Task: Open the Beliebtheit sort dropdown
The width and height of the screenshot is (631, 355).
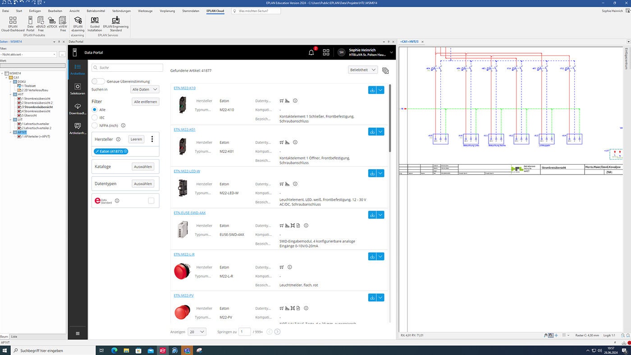Action: [363, 70]
